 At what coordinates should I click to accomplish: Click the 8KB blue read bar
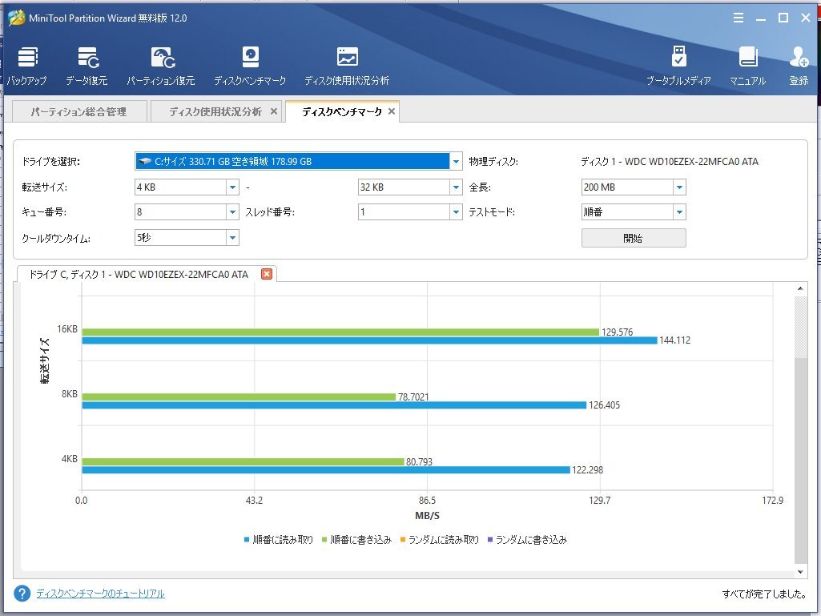[x=334, y=405]
